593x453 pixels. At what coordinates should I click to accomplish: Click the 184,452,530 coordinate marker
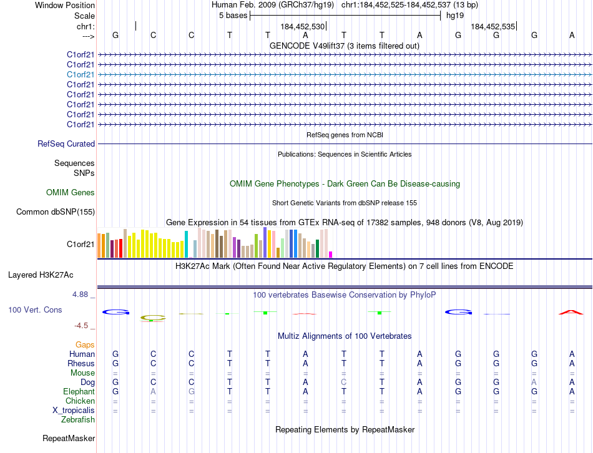pyautogui.click(x=303, y=26)
